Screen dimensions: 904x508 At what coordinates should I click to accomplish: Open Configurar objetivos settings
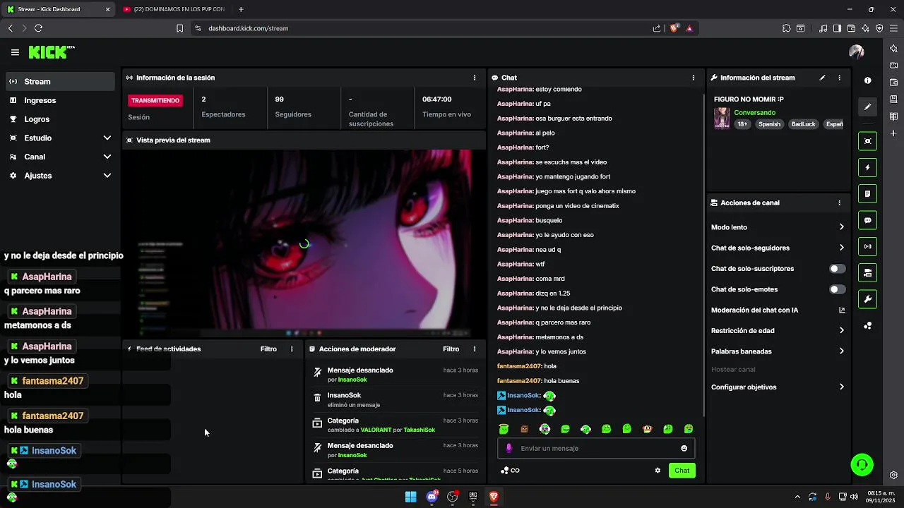coord(777,387)
